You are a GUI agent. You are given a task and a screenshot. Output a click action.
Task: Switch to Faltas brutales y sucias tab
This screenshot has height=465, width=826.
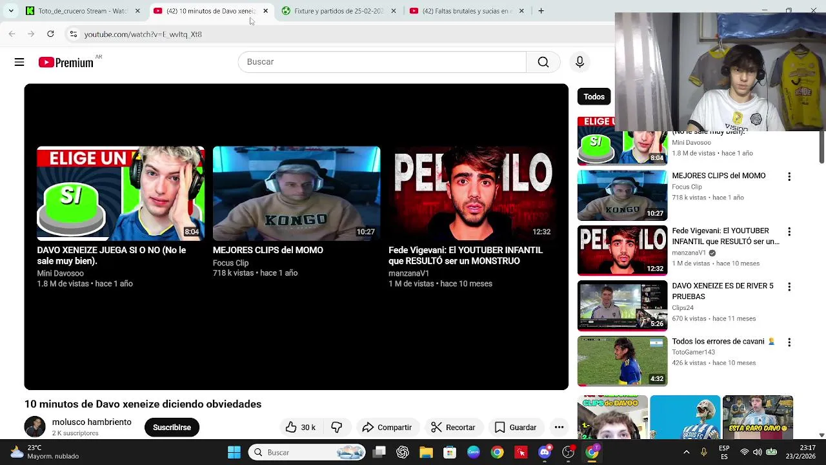click(x=467, y=11)
